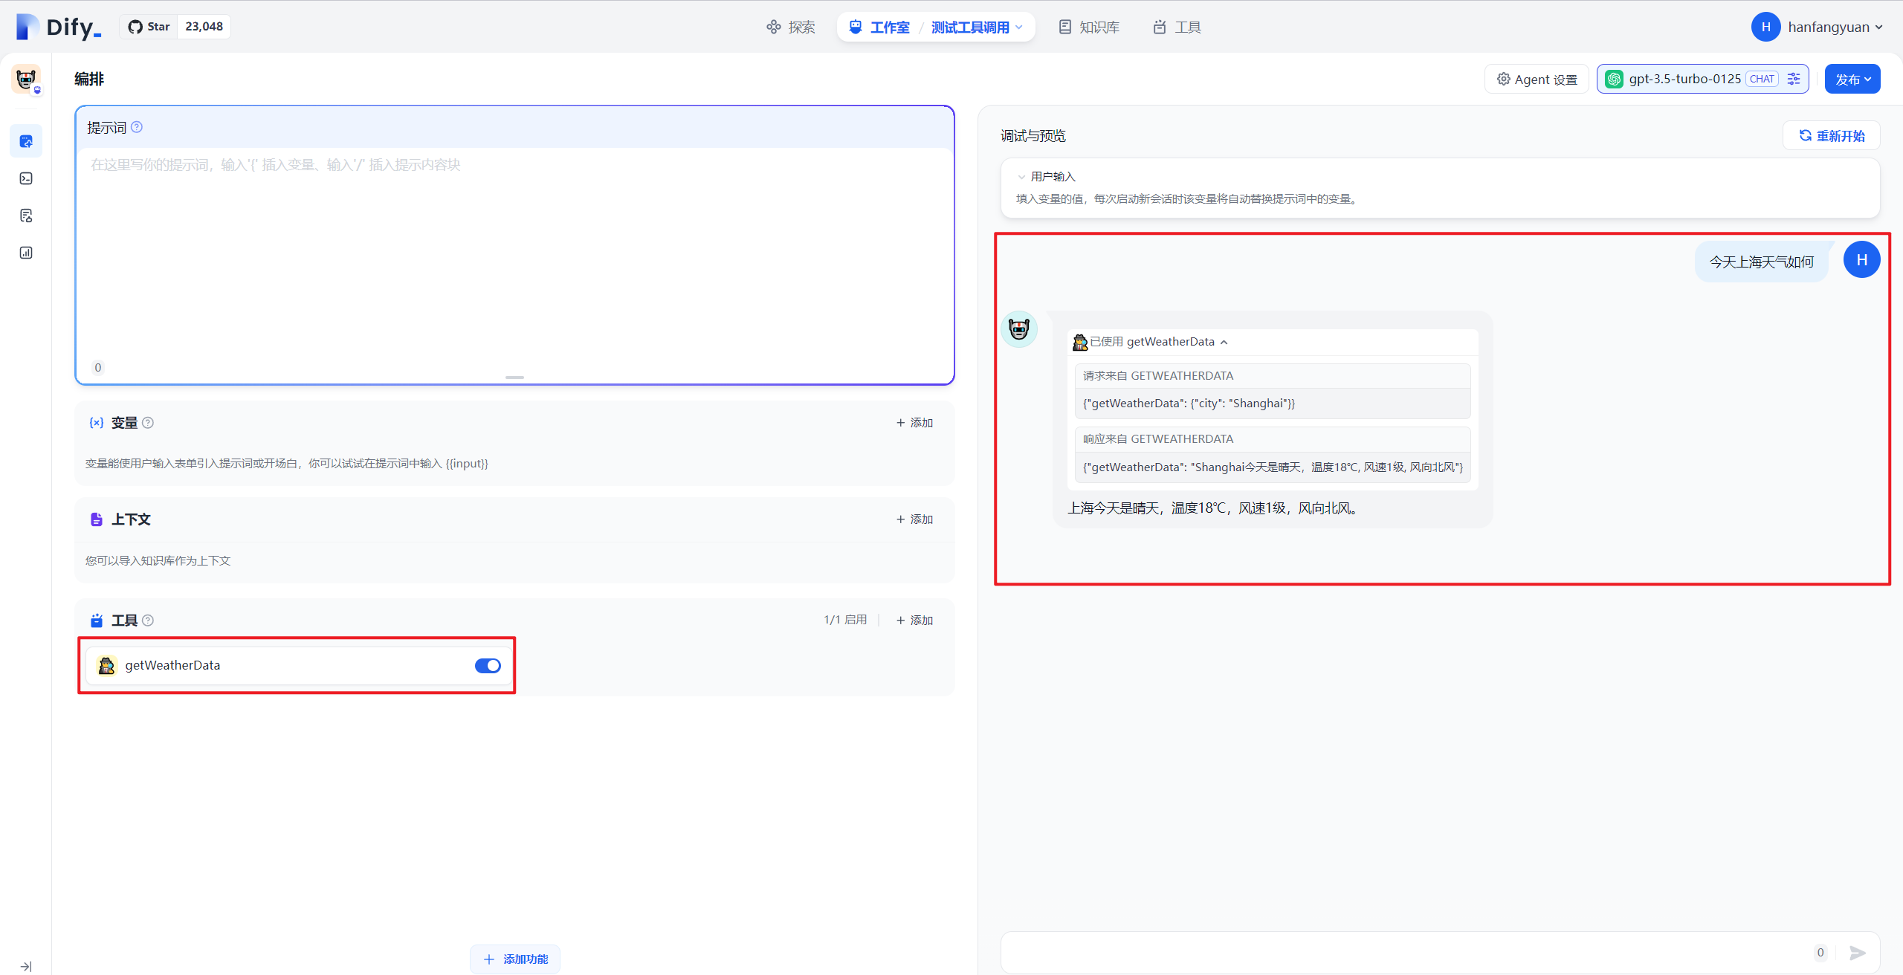Select the orchestrate (编排) sidebar icon
The height and width of the screenshot is (975, 1903).
point(26,141)
